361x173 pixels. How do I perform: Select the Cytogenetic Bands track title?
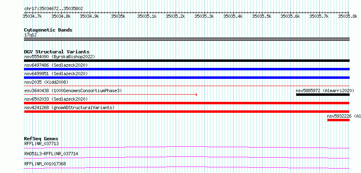tap(48, 30)
